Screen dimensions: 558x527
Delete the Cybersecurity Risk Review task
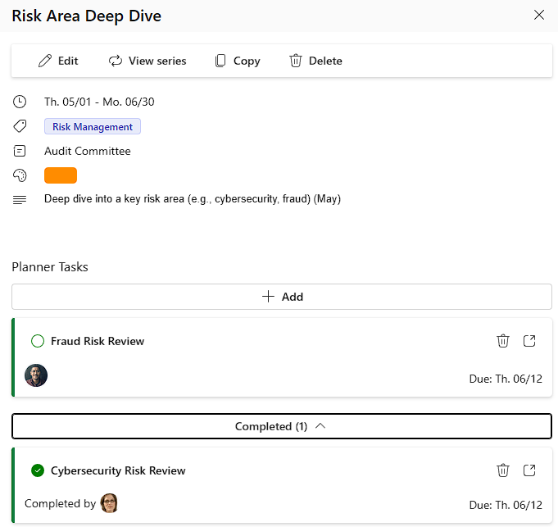503,470
